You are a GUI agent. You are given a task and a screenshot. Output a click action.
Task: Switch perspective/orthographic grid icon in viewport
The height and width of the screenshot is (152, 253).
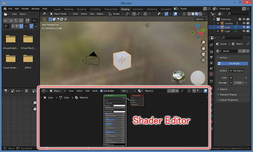pos(203,60)
